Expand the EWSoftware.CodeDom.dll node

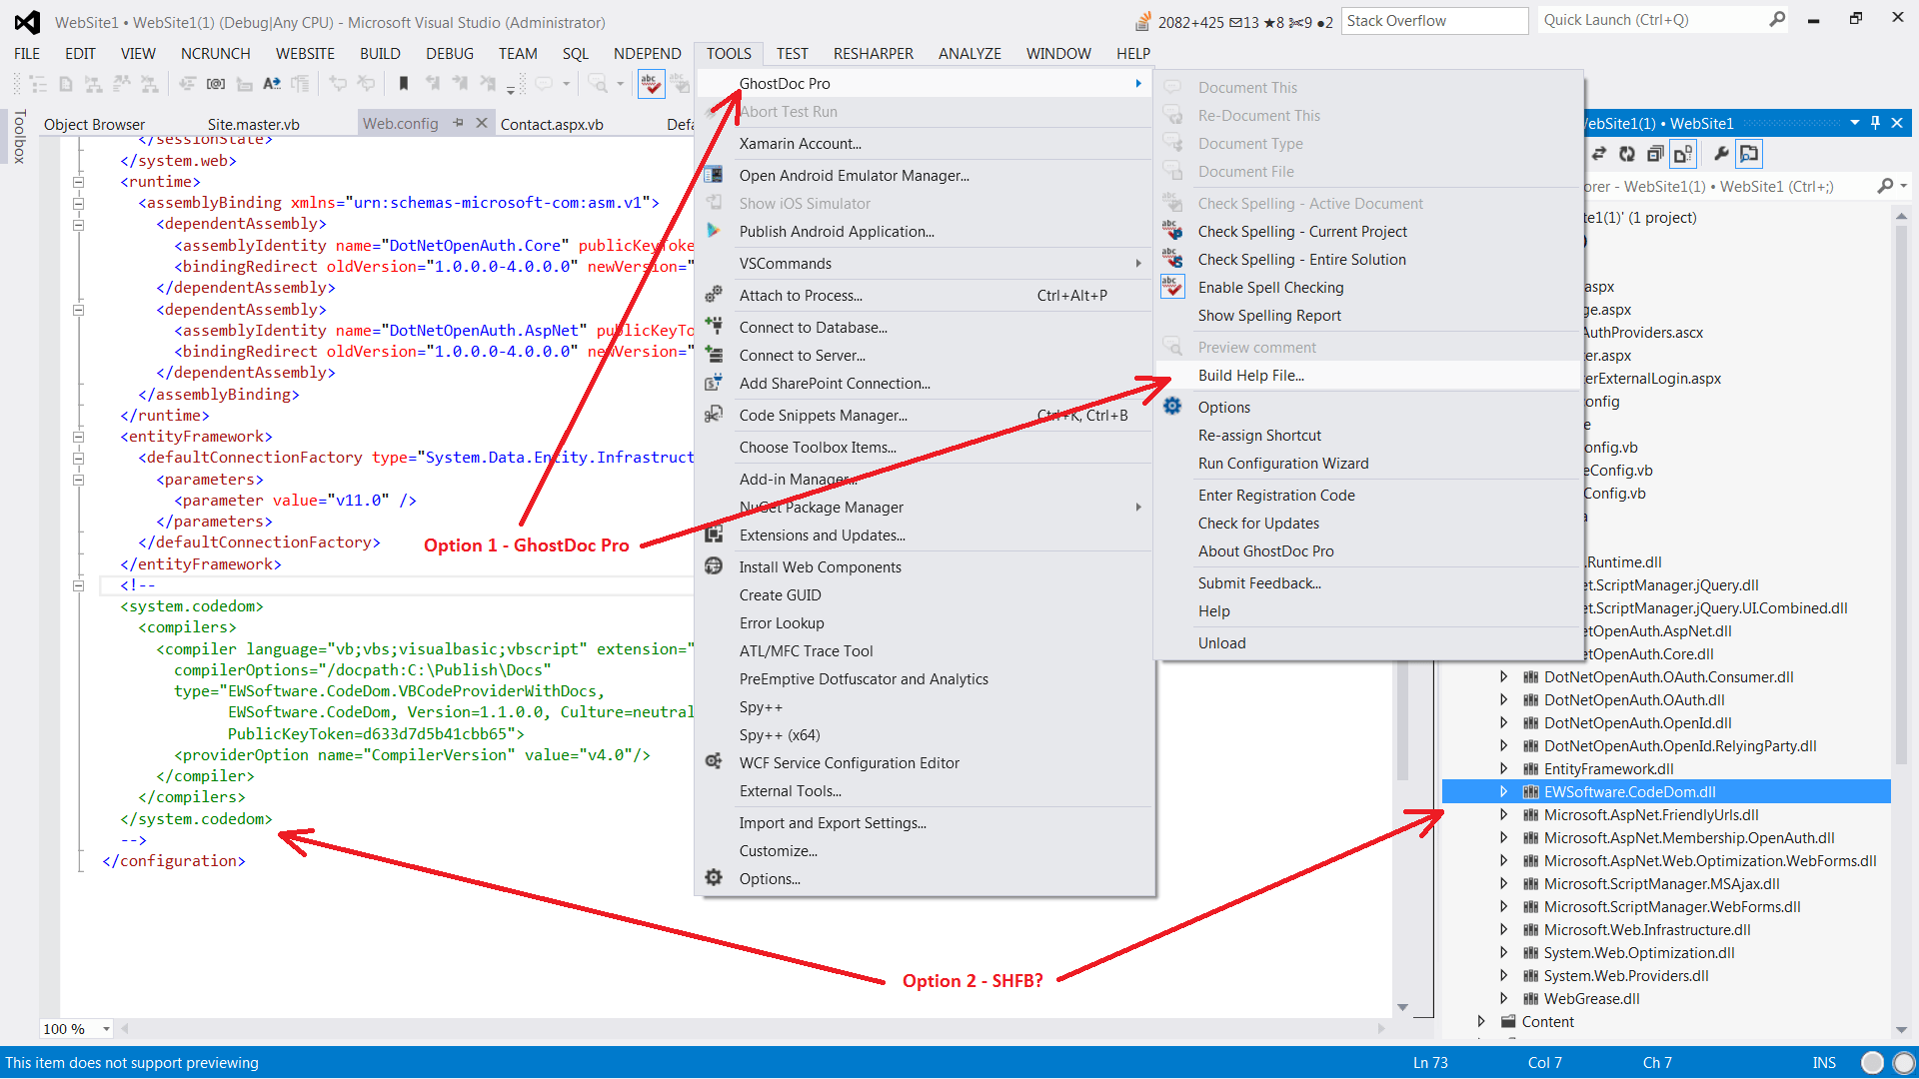(1503, 791)
